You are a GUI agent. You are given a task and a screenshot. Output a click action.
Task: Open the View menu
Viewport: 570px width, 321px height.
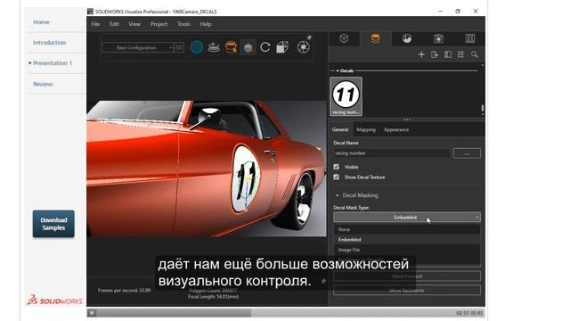coord(134,24)
